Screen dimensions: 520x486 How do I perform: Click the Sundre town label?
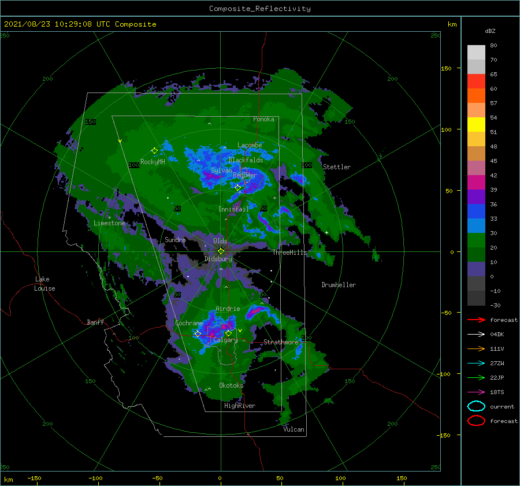click(x=175, y=239)
